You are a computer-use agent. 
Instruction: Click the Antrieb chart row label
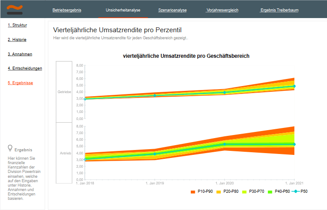65,153
